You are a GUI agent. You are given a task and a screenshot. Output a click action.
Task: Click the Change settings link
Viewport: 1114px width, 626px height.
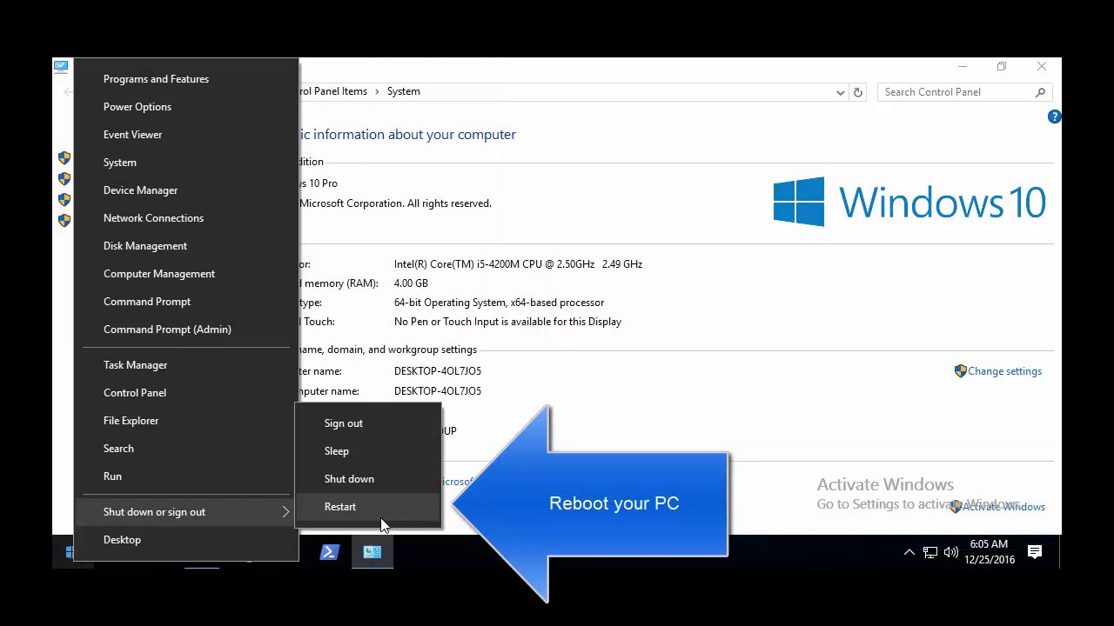1004,370
